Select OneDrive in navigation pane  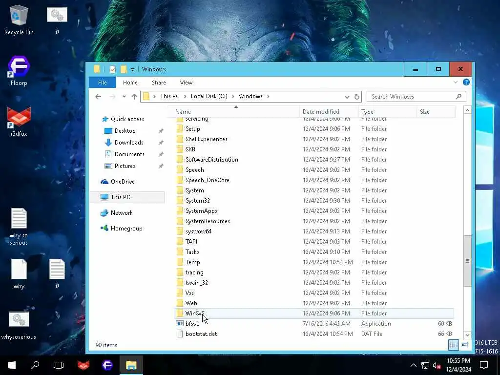click(x=123, y=182)
